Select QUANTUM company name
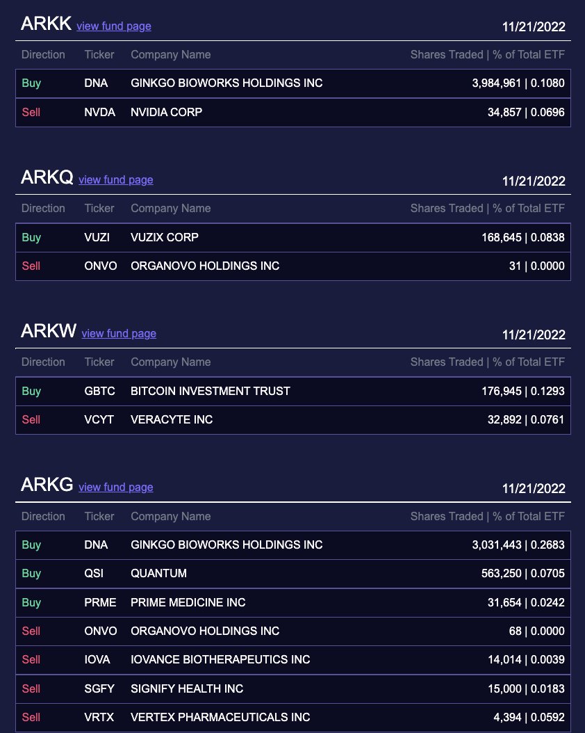 pyautogui.click(x=158, y=574)
